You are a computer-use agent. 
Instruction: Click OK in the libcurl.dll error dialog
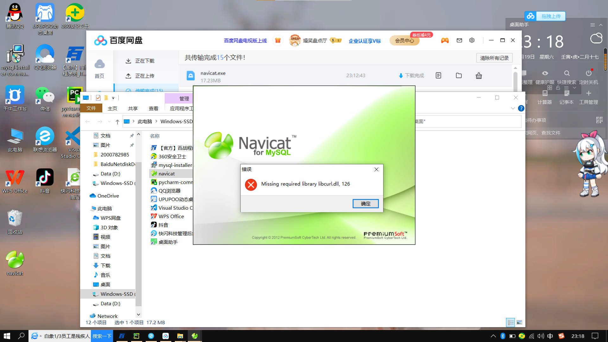point(365,204)
